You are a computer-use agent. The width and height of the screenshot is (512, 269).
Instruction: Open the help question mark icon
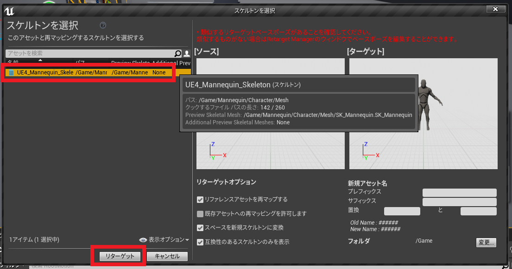(103, 25)
